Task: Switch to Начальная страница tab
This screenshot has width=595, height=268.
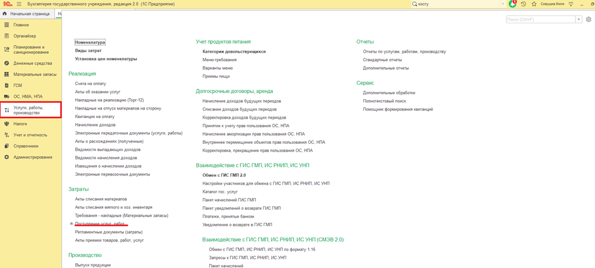Action: 26,14
